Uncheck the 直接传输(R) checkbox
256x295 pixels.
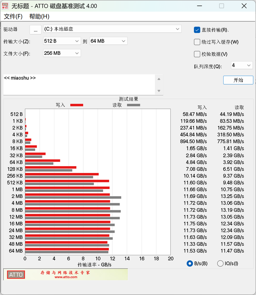[x=197, y=30]
